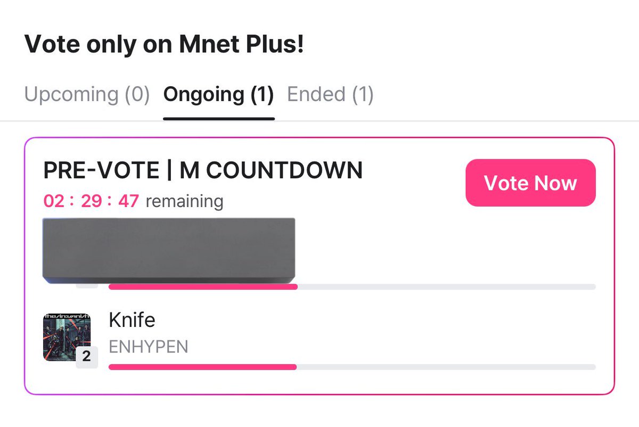Click the top entry's pink progress bar
The image size is (639, 427).
[x=202, y=287]
